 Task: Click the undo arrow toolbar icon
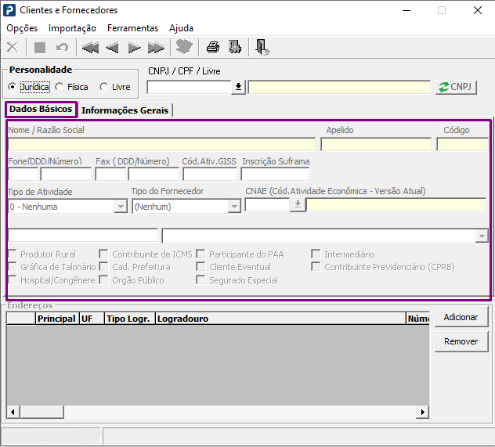click(x=62, y=48)
